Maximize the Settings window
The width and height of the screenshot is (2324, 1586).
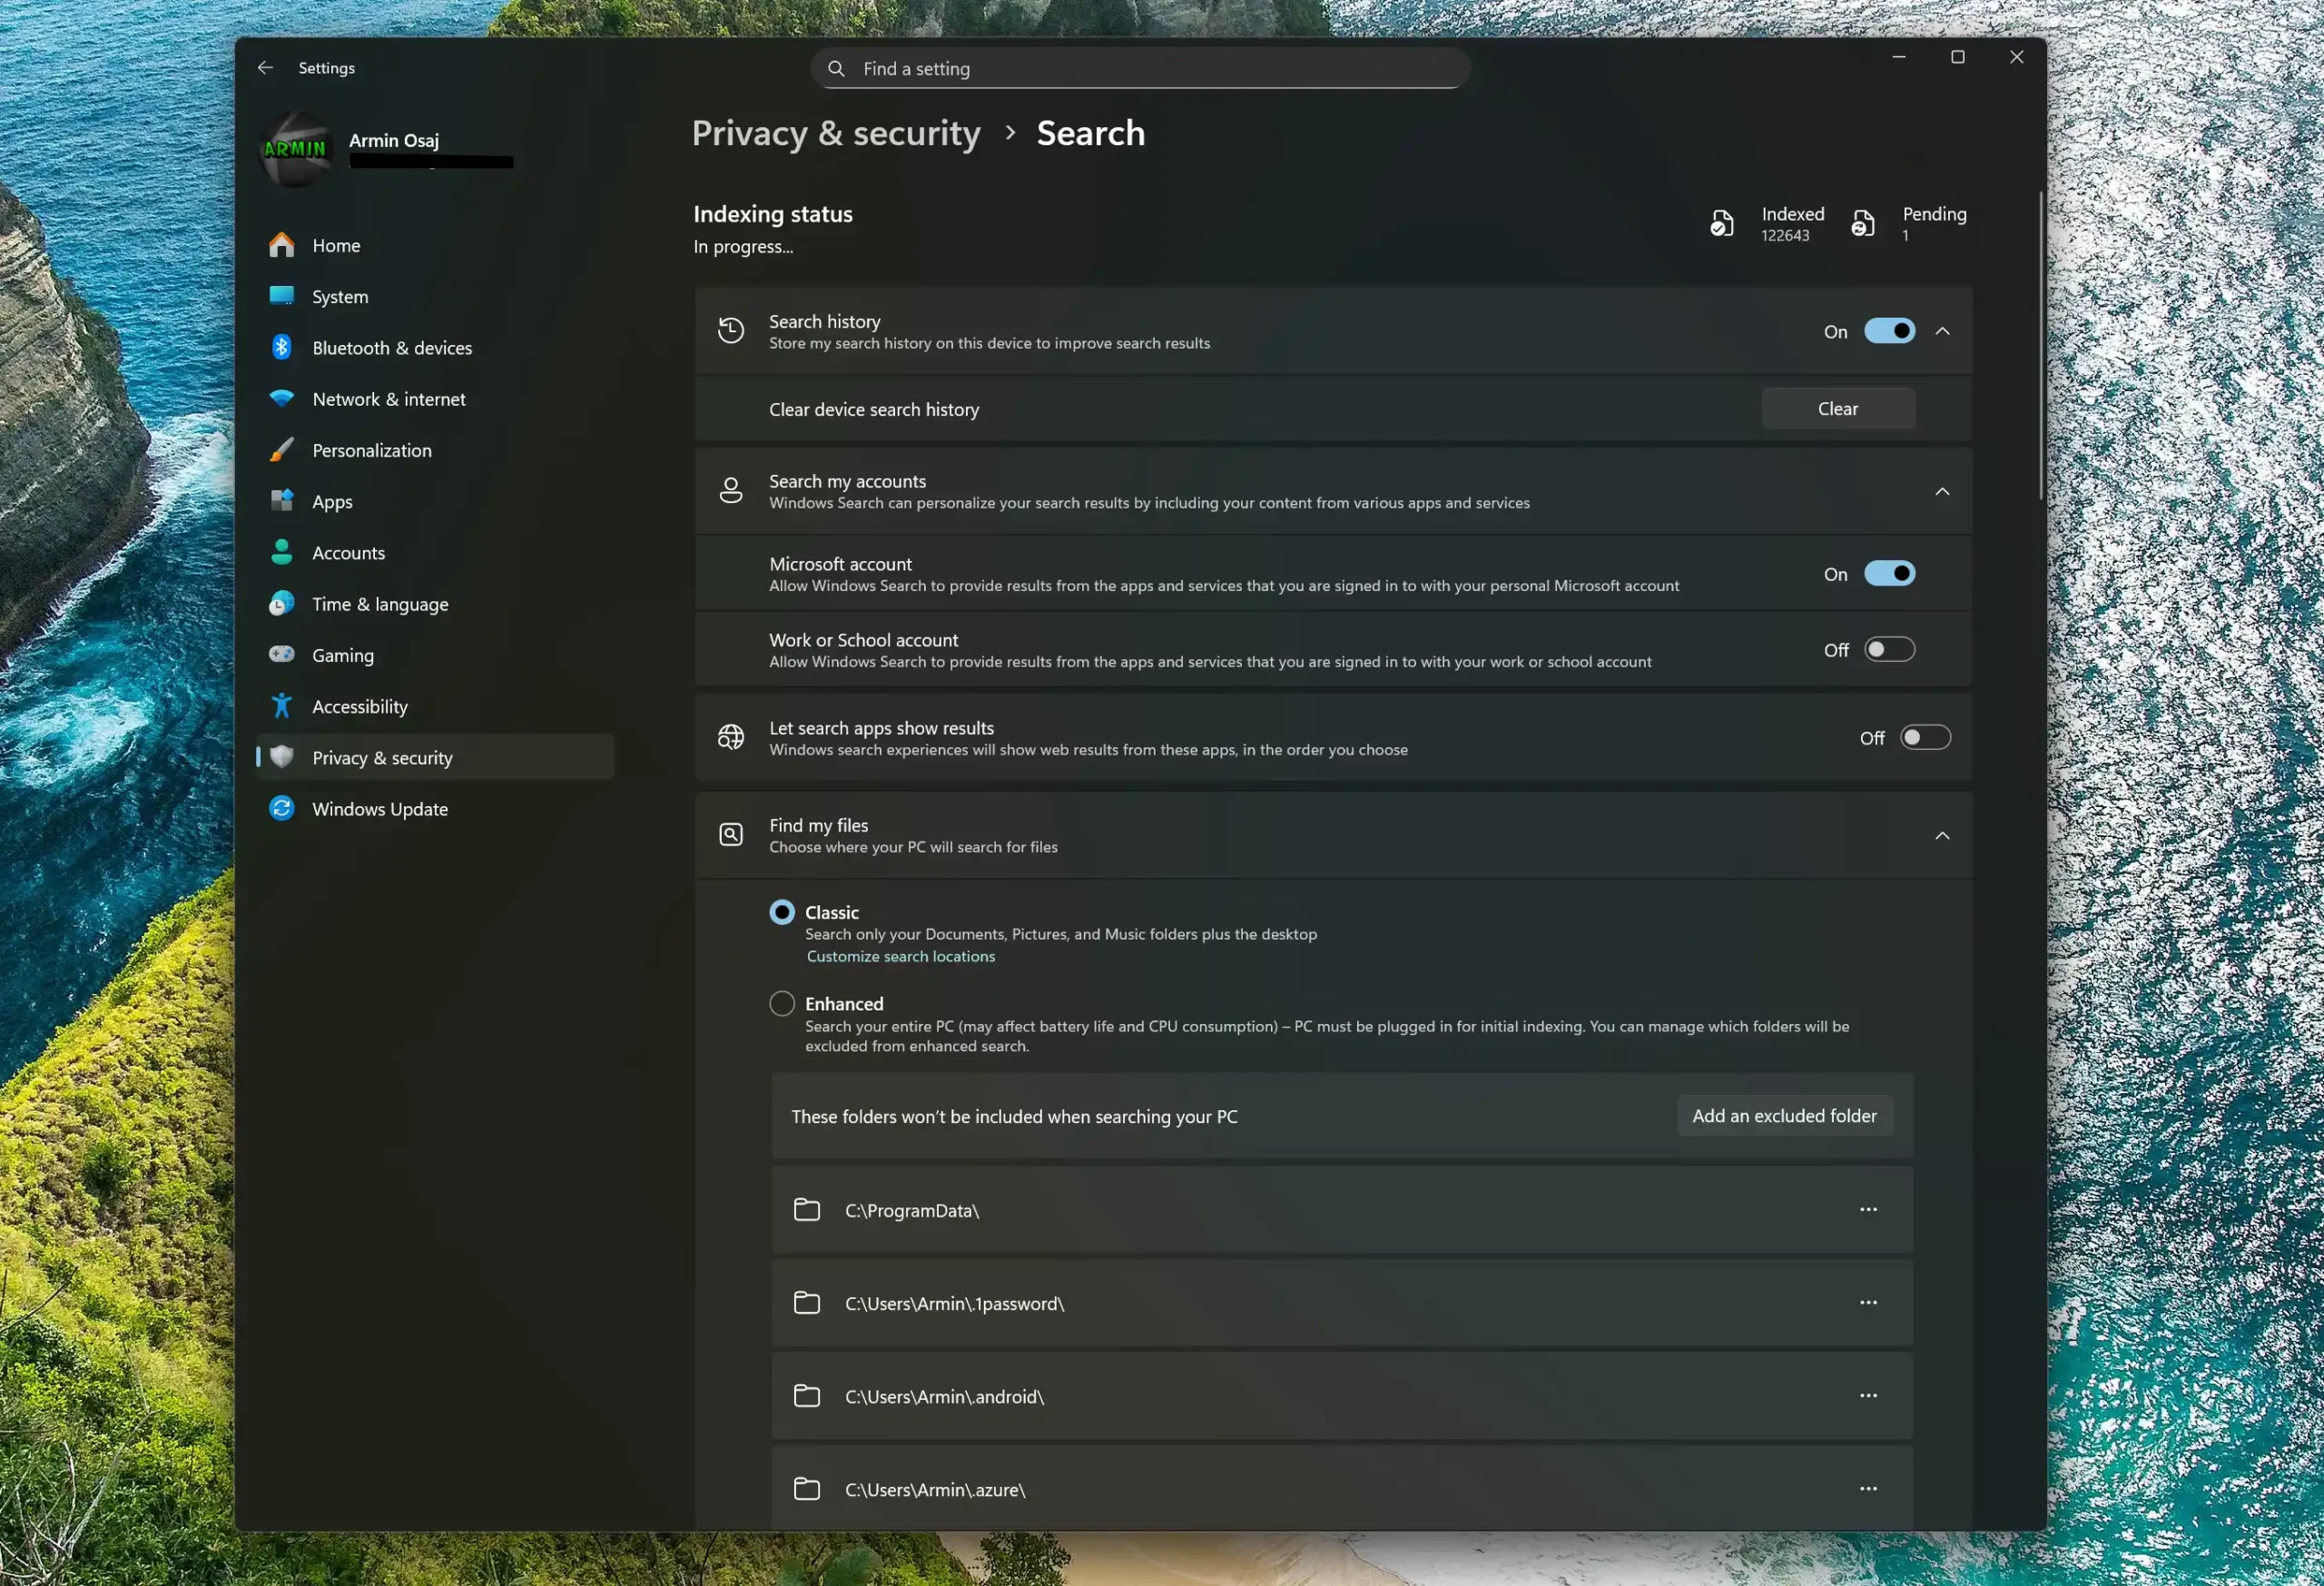[x=1957, y=57]
